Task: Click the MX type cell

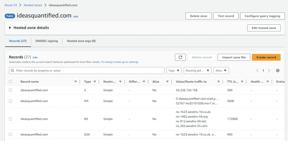Action: coord(86,101)
